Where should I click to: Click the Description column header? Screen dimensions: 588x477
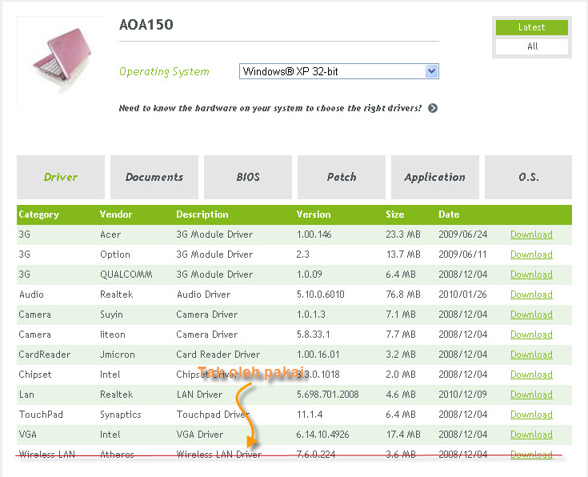[202, 214]
